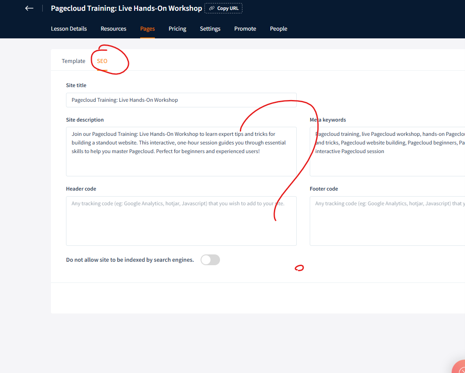
Task: Go back using the left arrow icon
Action: click(x=29, y=8)
